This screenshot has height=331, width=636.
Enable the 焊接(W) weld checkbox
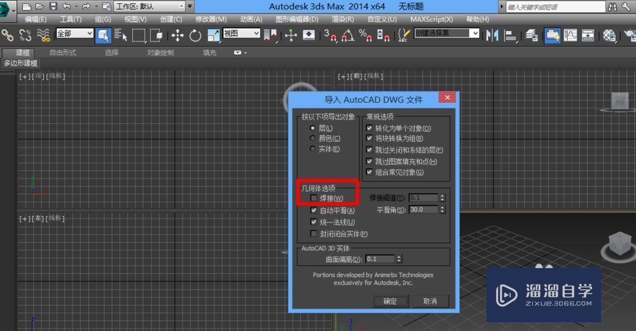click(314, 198)
